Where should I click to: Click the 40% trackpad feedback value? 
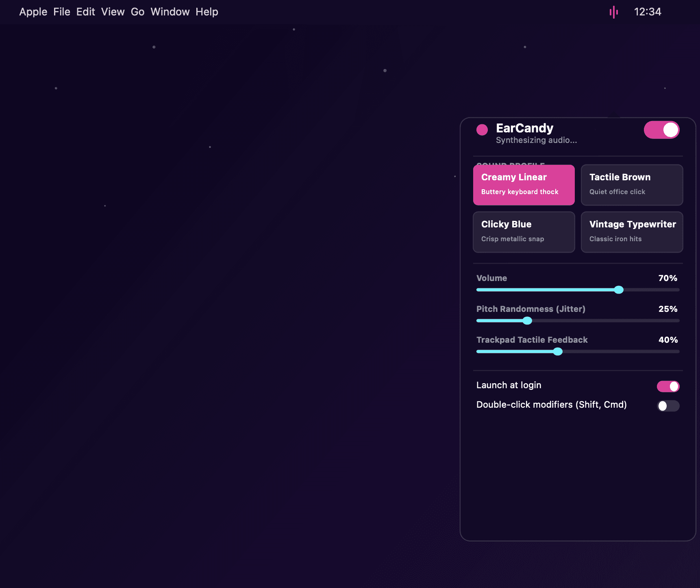click(668, 340)
